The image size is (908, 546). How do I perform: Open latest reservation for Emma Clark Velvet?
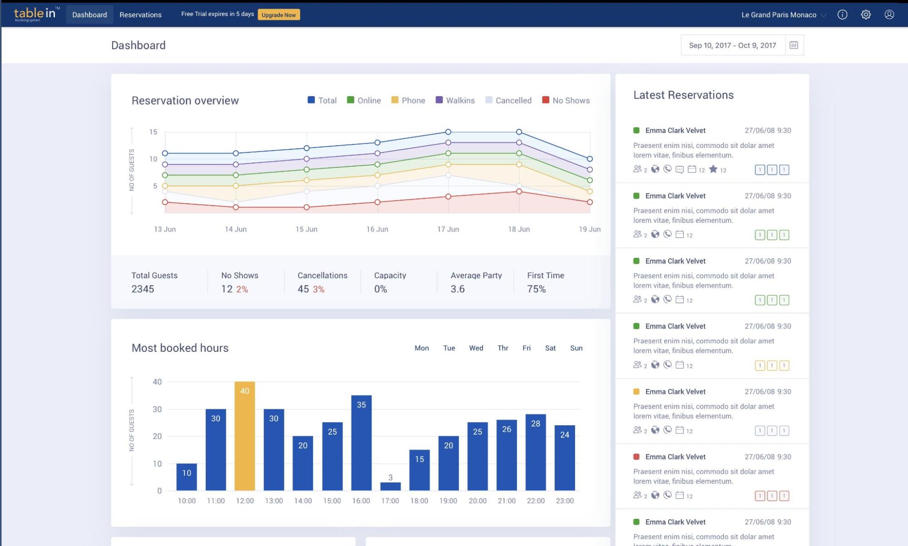click(675, 129)
